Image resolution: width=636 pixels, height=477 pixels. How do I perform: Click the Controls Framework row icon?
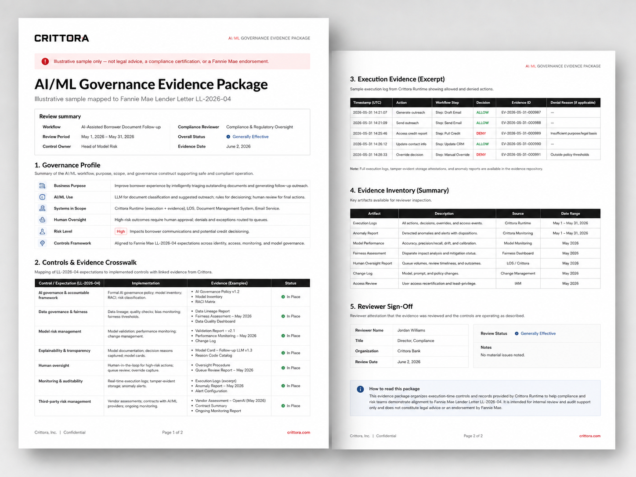(x=43, y=243)
